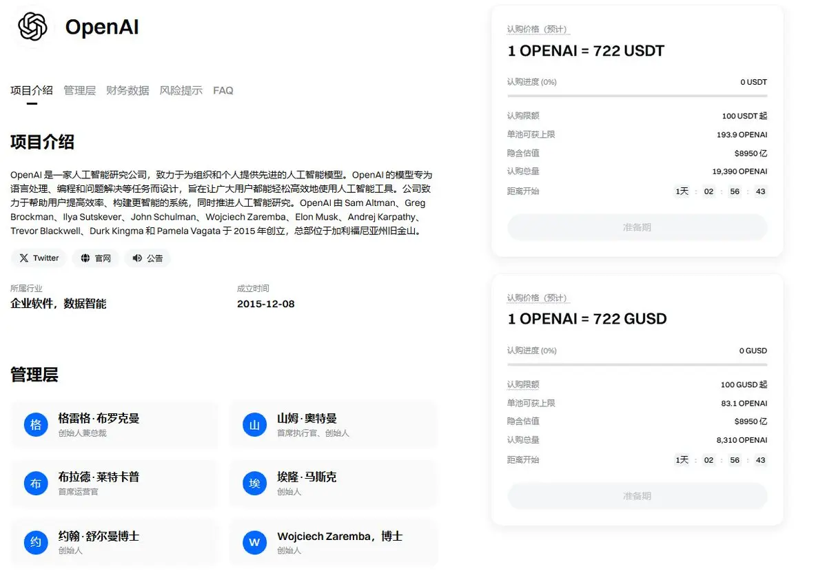Image resolution: width=827 pixels, height=582 pixels.
Task: Click GUSD pool subscription progress bar
Action: [637, 364]
